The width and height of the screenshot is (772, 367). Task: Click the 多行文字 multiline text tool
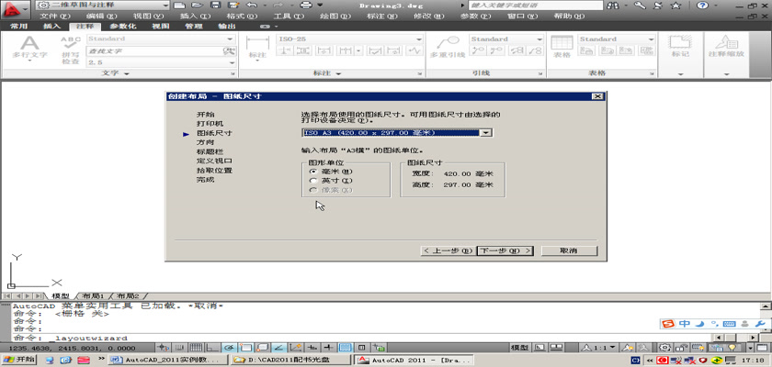(x=29, y=48)
